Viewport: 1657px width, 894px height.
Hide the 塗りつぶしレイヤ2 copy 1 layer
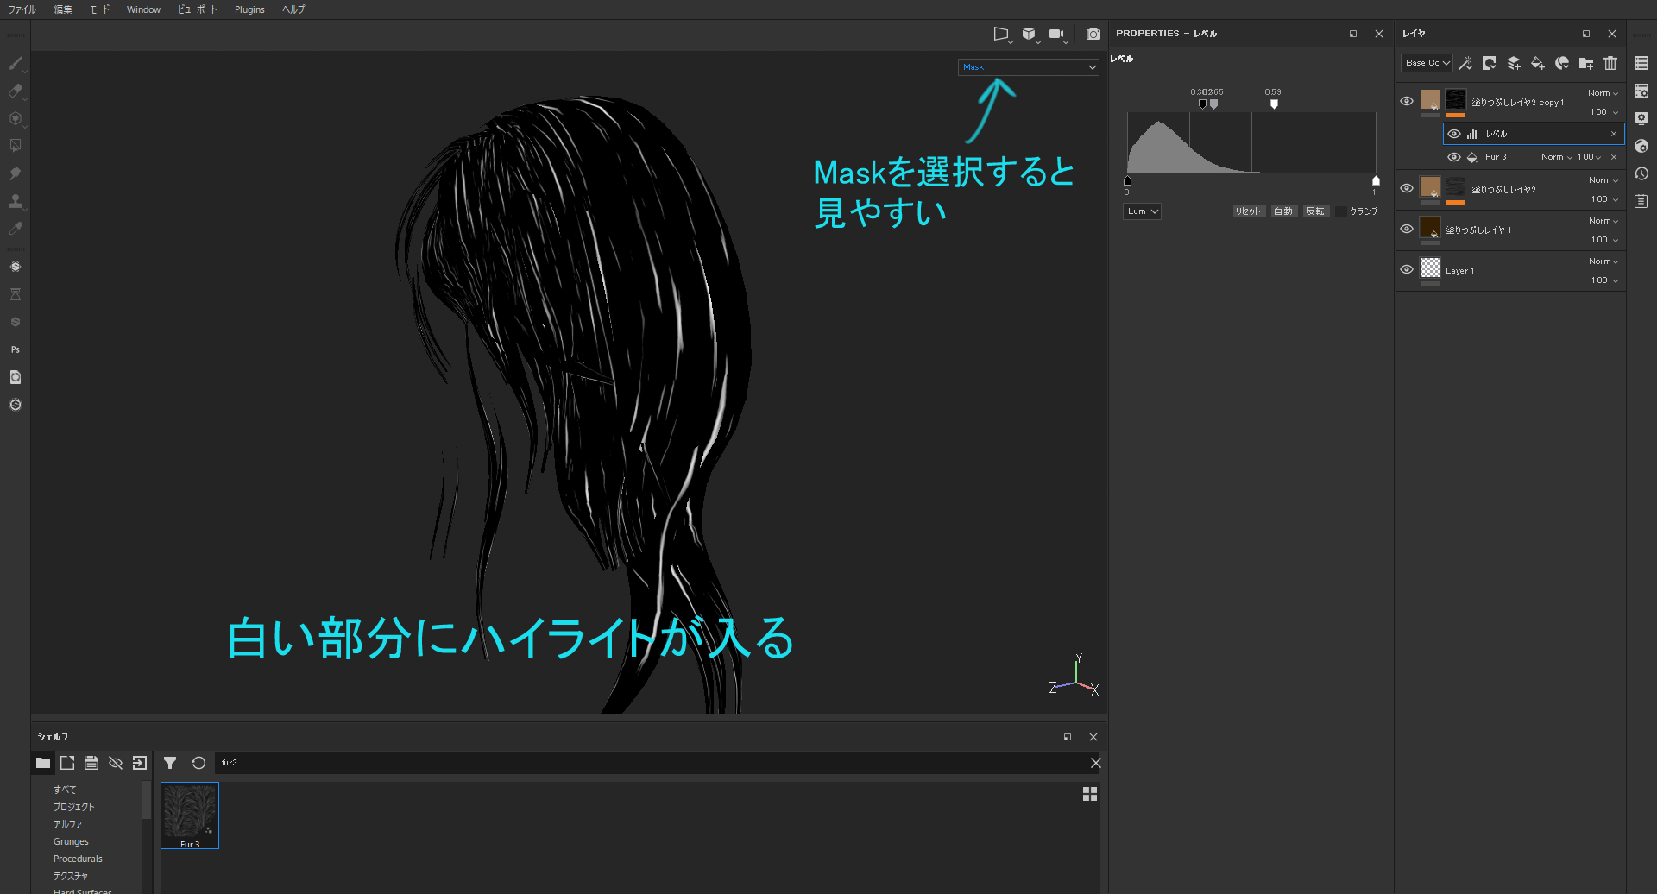(1407, 100)
